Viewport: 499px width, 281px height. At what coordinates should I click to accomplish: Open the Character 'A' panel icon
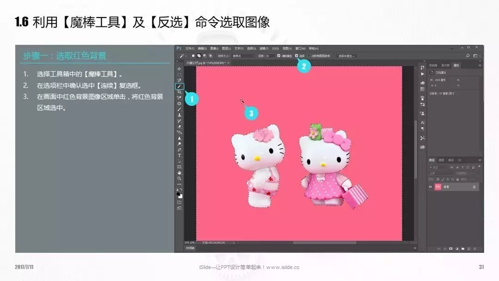coord(423,122)
